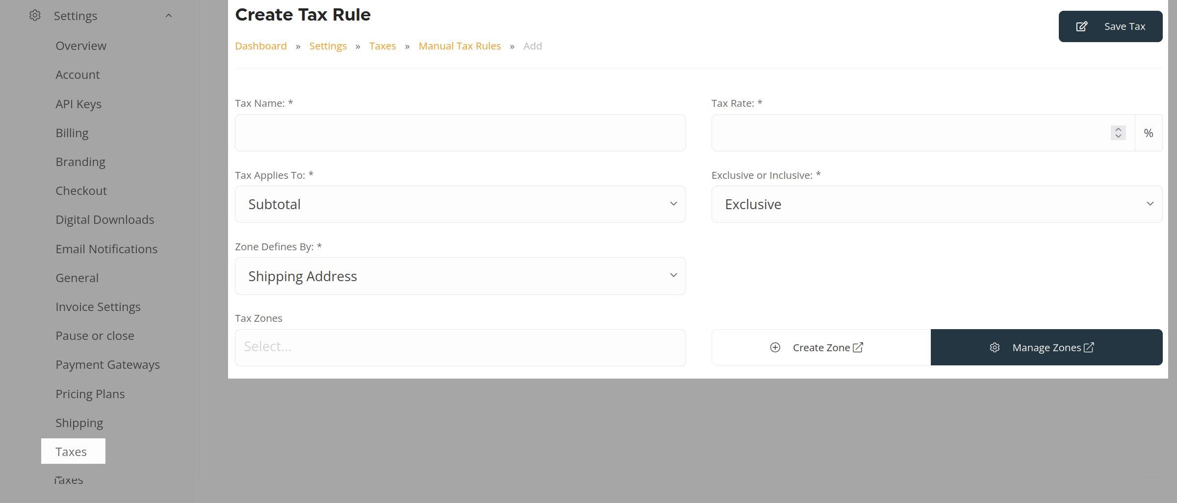
Task: Click the Manage Zones button
Action: (1046, 347)
